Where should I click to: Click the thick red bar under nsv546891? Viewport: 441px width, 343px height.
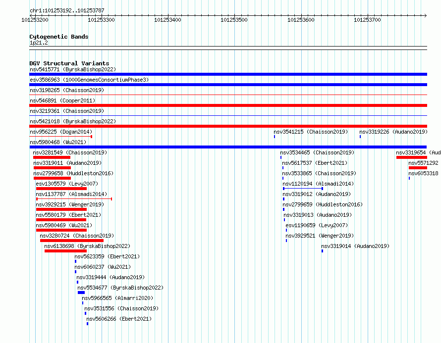pos(228,105)
